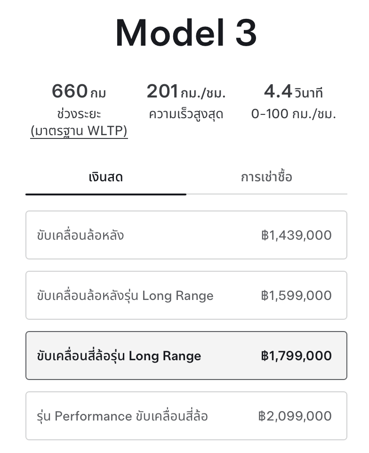Switch to the เงินสด (cash) tab
The height and width of the screenshot is (453, 369).
(x=106, y=178)
